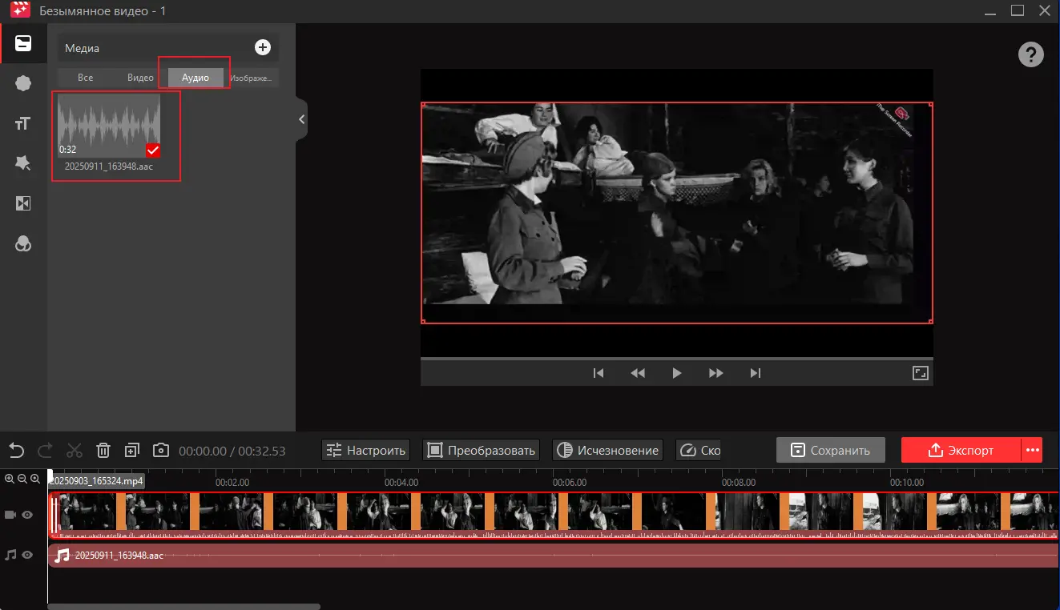
Task: Switch to the Видео tab
Action: tap(140, 78)
